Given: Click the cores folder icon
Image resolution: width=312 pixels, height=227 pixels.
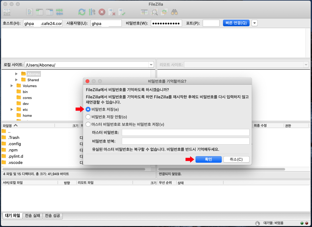Looking at the screenshot, I should [19, 98].
